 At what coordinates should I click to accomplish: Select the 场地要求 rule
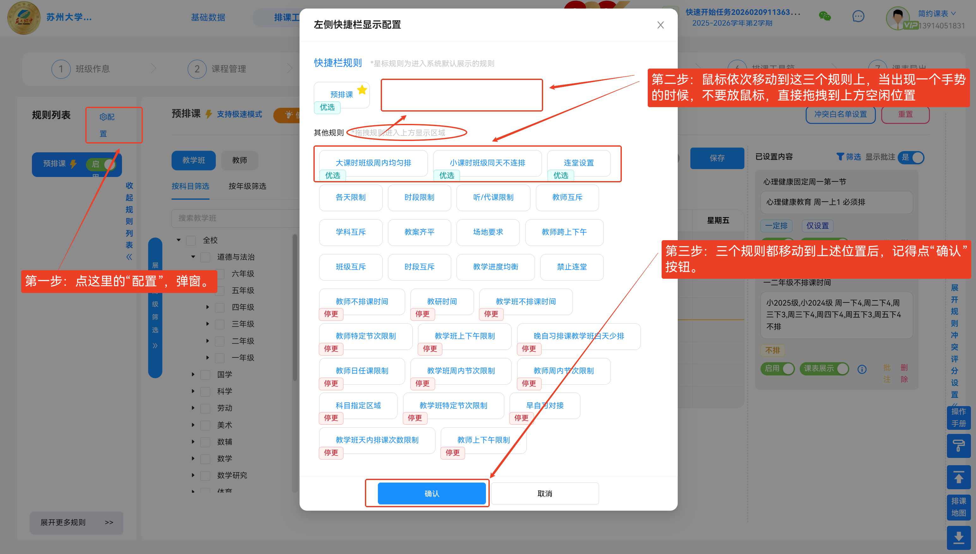pyautogui.click(x=488, y=233)
